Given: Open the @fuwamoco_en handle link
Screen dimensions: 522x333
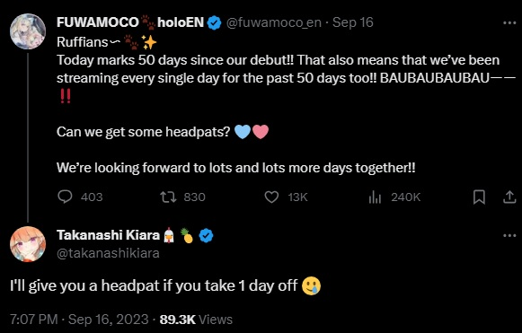Looking at the screenshot, I should click(x=274, y=22).
